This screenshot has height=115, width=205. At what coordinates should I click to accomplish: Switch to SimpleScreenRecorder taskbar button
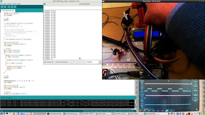[x=55, y=114]
